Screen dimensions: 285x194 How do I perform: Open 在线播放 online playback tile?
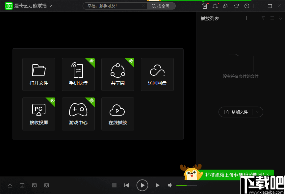(118, 114)
